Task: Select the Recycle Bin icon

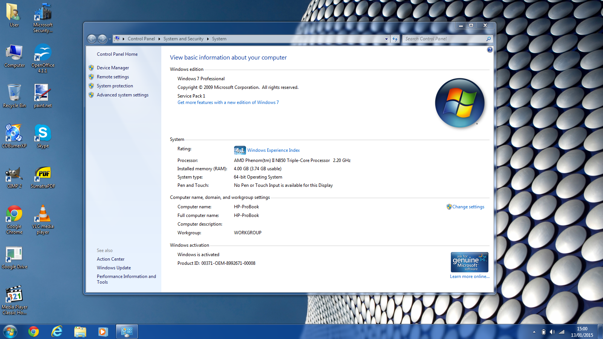Action: click(x=14, y=96)
